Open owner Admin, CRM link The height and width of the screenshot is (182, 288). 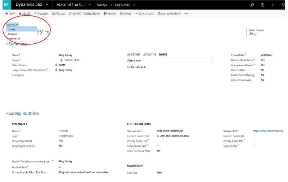72,60
